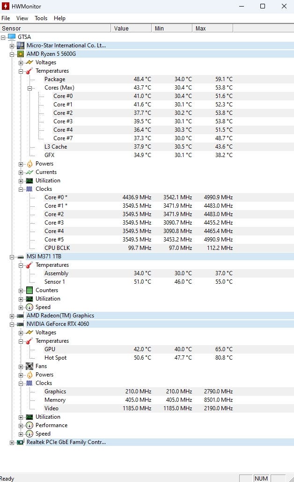Click the MSI M371 1TB drive icon
The width and height of the screenshot is (294, 482).
pos(21,256)
